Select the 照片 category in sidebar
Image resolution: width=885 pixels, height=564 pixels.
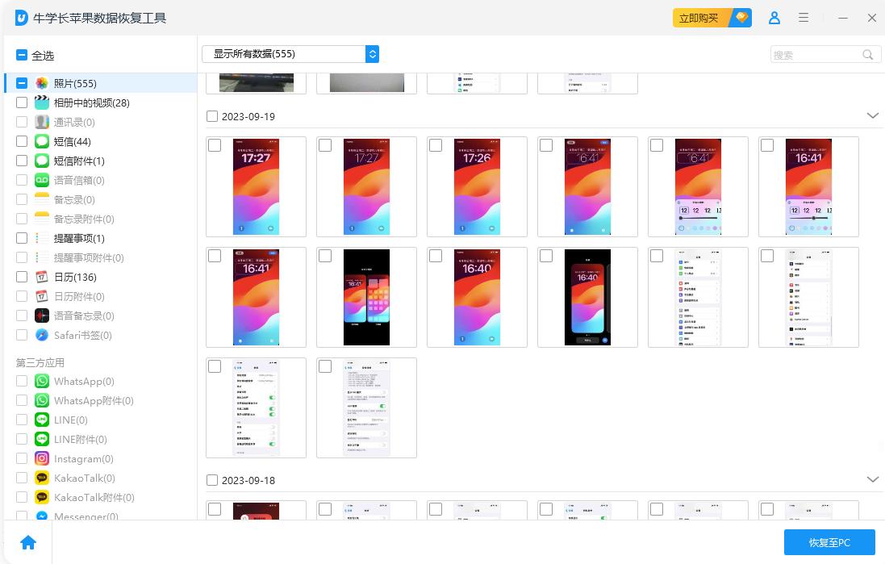point(75,83)
